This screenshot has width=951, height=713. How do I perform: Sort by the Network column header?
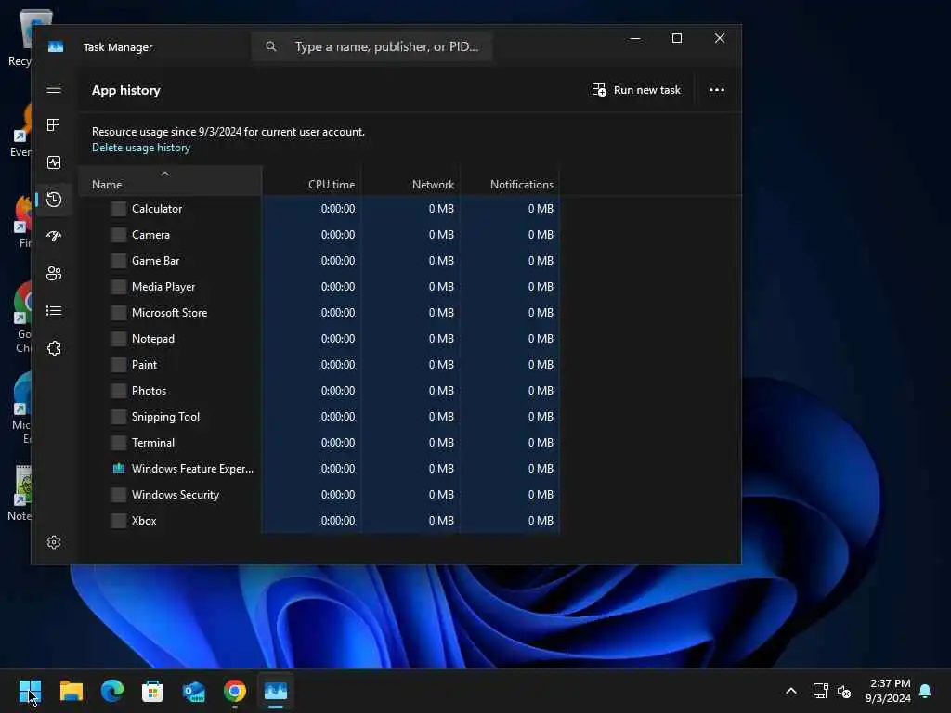tap(410, 181)
